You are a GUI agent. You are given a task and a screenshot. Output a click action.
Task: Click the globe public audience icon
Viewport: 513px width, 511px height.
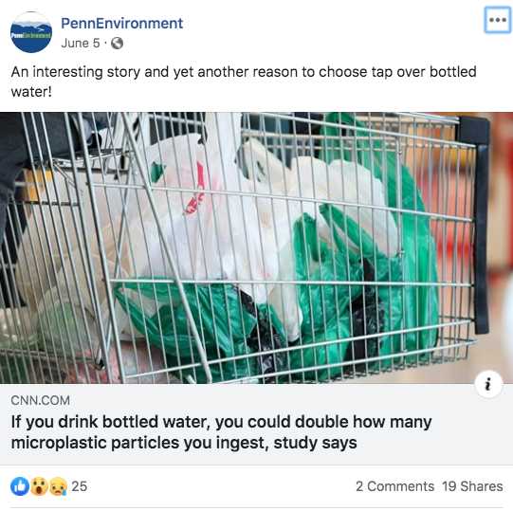tap(118, 44)
